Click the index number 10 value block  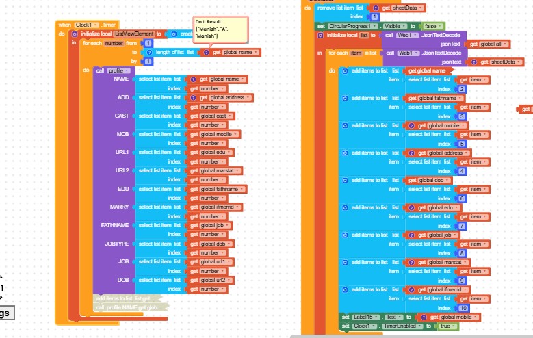coord(463,308)
